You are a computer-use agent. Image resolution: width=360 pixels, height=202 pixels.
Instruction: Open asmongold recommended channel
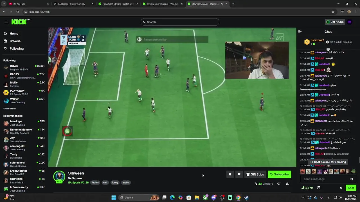24,148
